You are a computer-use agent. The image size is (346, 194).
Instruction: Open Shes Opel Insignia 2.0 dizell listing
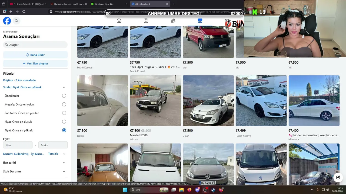click(x=155, y=67)
